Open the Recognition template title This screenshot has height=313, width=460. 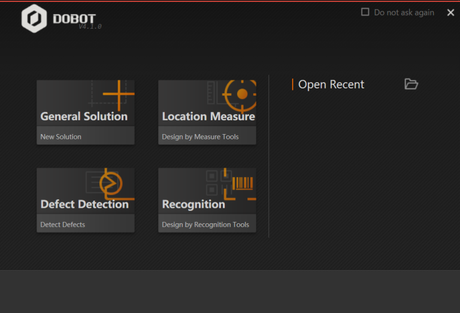193,205
